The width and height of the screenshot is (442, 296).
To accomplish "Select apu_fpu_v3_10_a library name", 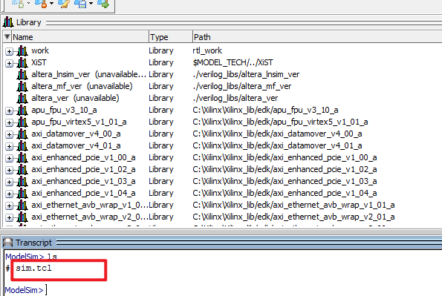I will tap(64, 110).
